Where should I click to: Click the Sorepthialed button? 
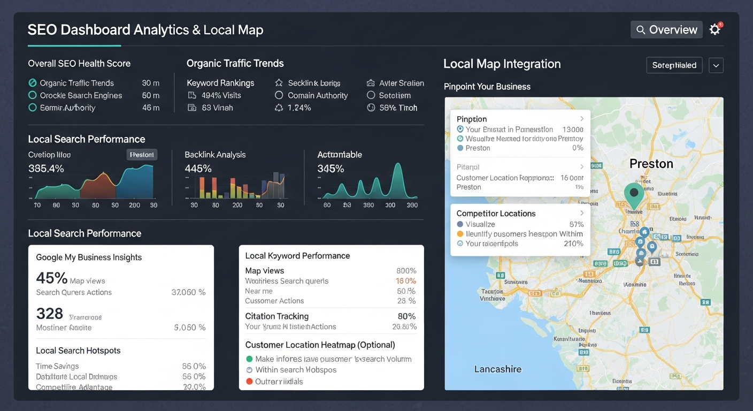[x=674, y=65]
